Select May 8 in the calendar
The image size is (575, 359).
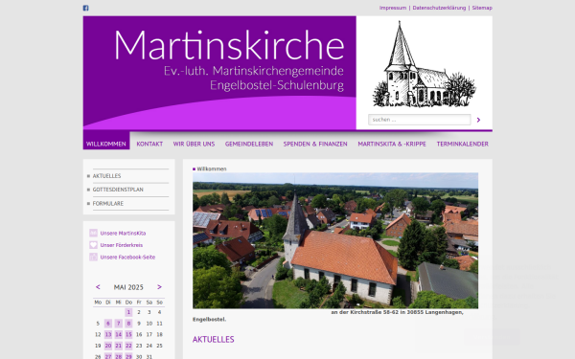[128, 324]
